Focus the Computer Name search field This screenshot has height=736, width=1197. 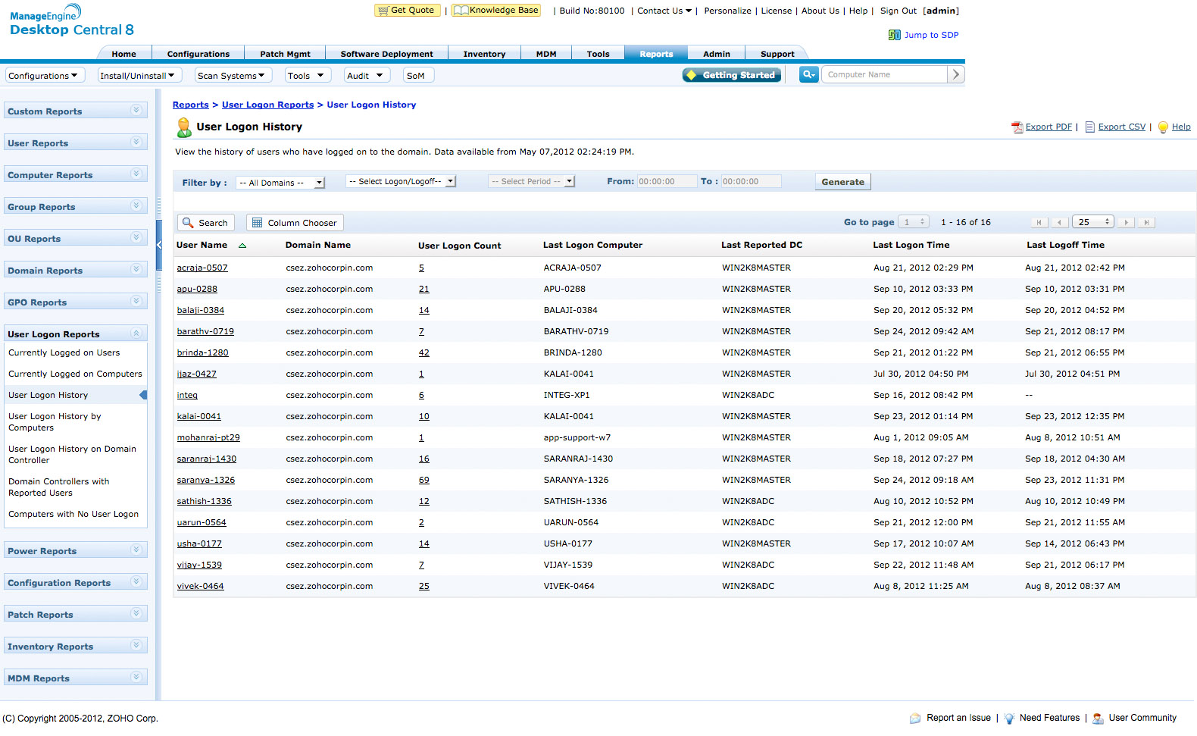(884, 74)
